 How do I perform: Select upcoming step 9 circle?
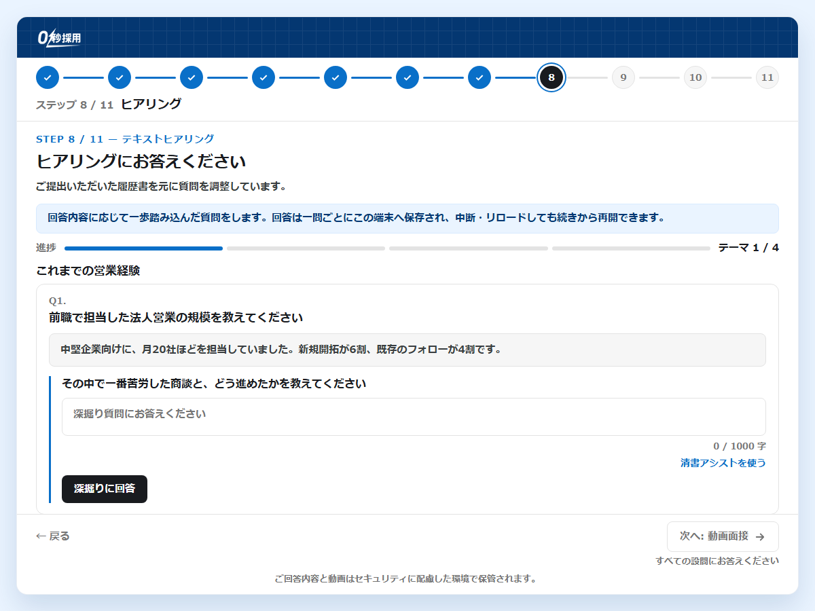click(x=623, y=77)
